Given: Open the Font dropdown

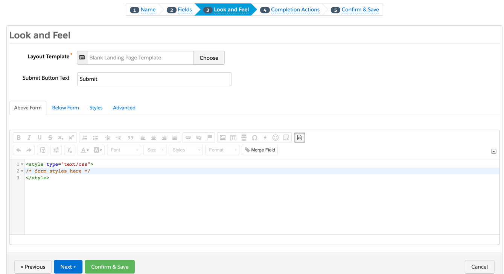Looking at the screenshot, I should tap(124, 150).
